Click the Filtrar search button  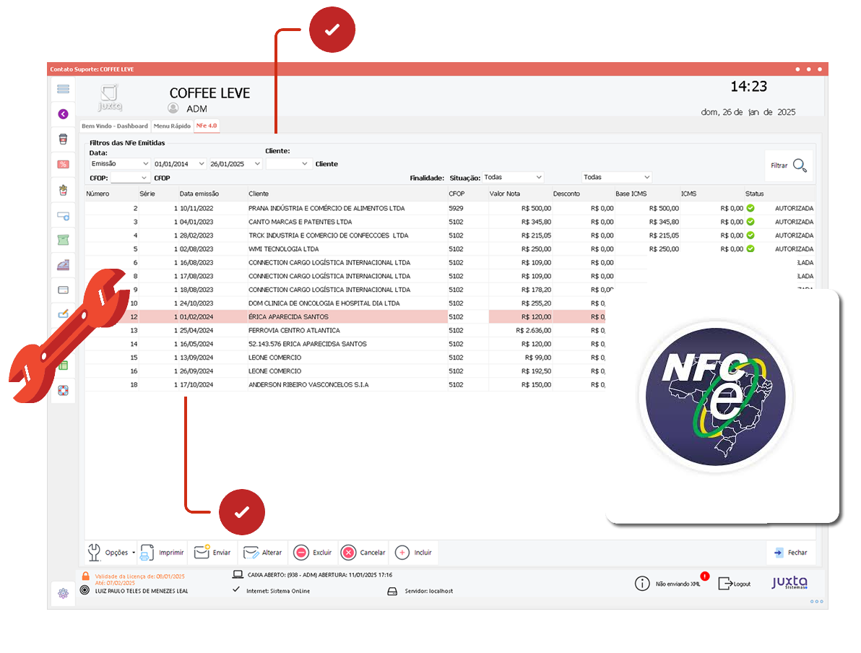789,165
